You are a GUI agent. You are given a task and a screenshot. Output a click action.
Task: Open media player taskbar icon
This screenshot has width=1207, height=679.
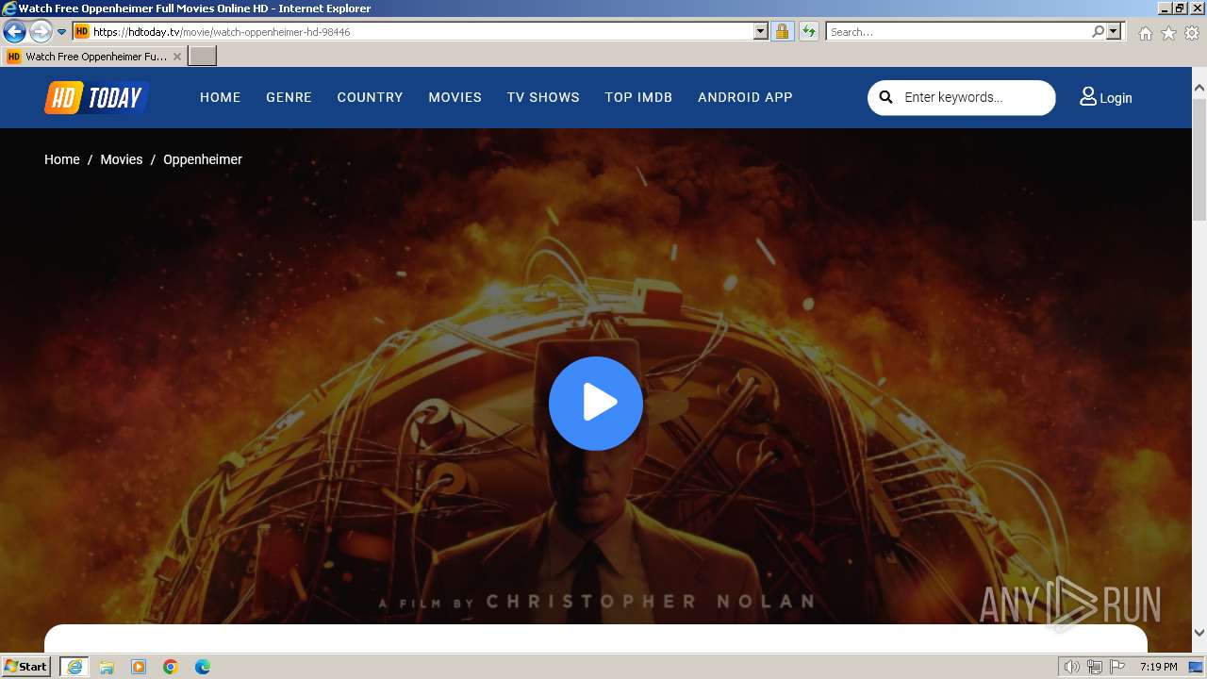pyautogui.click(x=139, y=667)
